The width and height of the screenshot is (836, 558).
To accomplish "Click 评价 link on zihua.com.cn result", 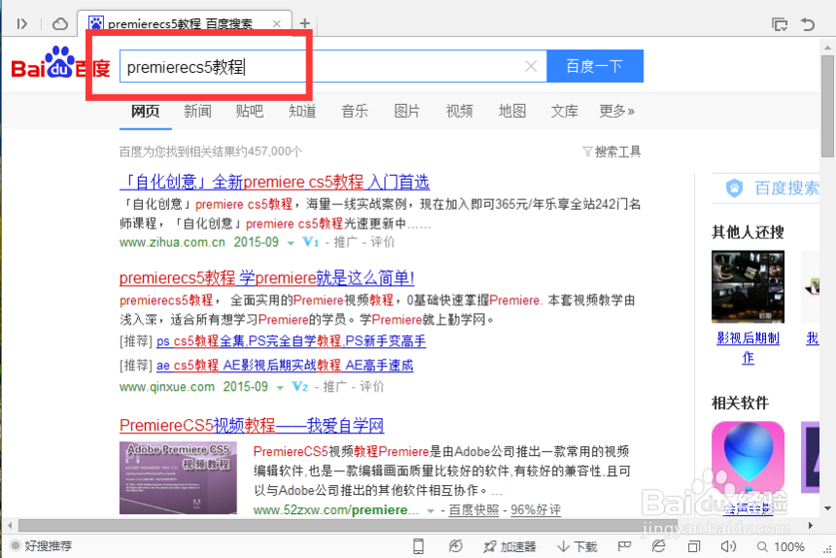I will tap(383, 242).
